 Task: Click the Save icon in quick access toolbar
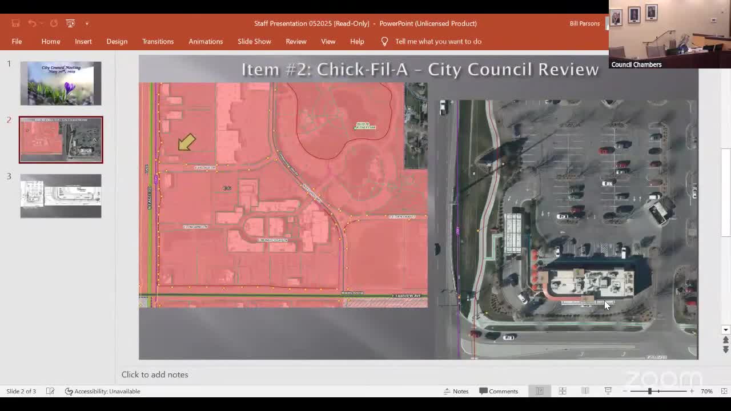pos(15,23)
